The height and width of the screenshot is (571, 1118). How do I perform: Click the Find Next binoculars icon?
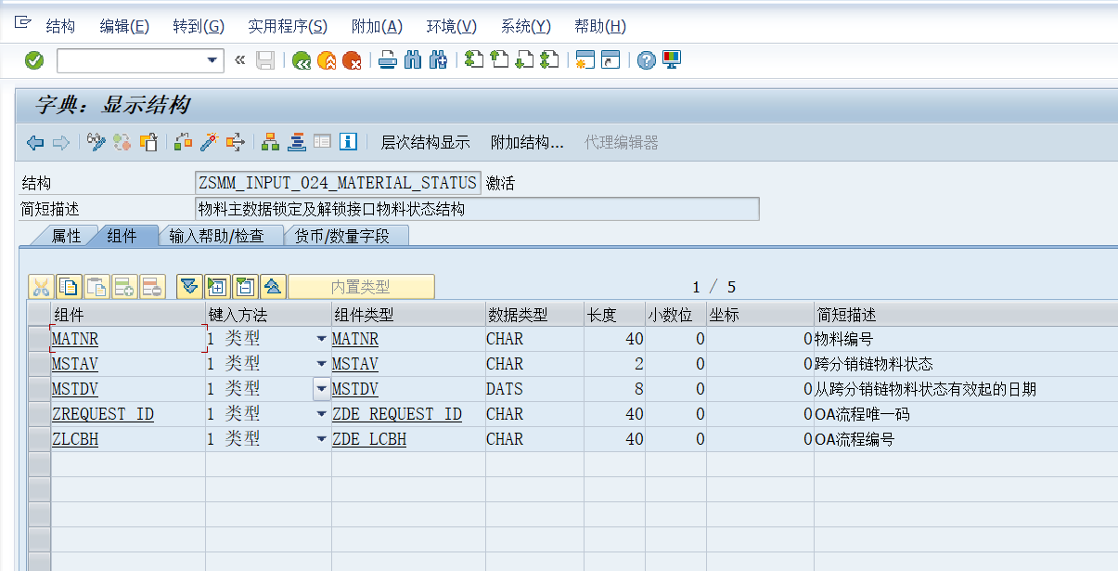click(x=438, y=60)
